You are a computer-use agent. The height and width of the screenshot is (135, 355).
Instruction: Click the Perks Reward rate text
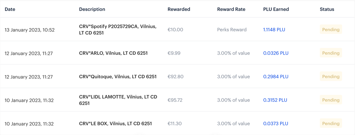pos(232,30)
